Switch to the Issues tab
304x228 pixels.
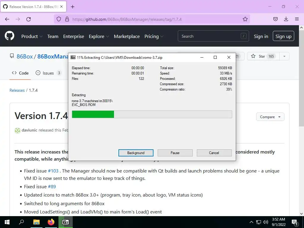coord(48,73)
